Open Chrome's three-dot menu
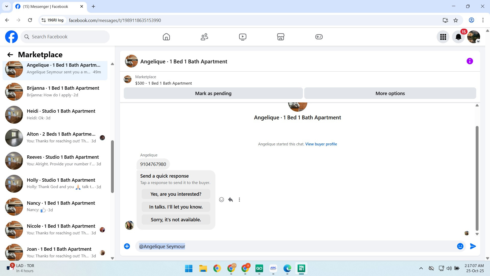Screen dimensions: 490x276 [483, 20]
